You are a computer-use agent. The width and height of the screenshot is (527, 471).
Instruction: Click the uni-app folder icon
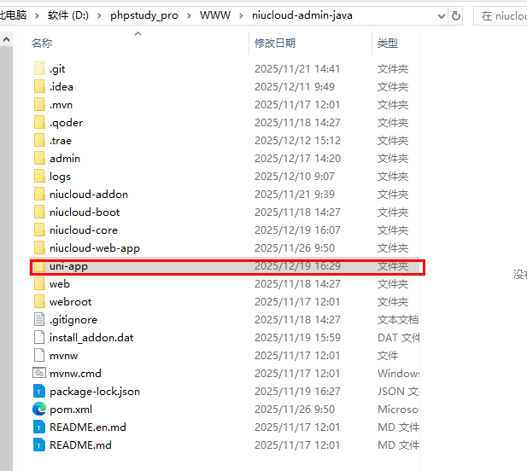coord(38,266)
